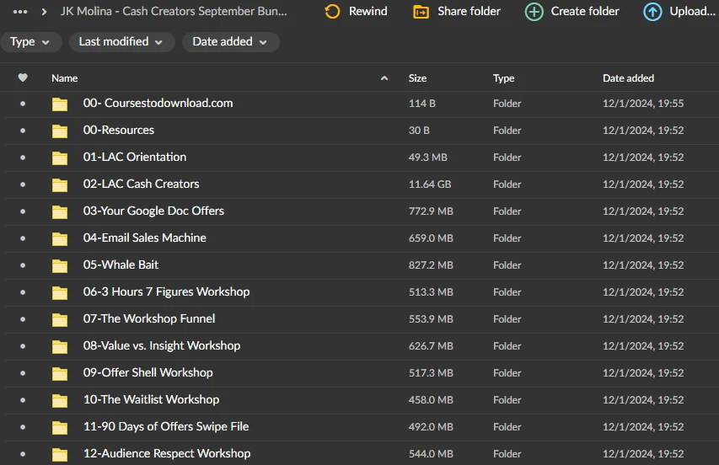Click folder icon of 02-LAC Cash Creators
Screen dimensions: 719x465
click(60, 185)
